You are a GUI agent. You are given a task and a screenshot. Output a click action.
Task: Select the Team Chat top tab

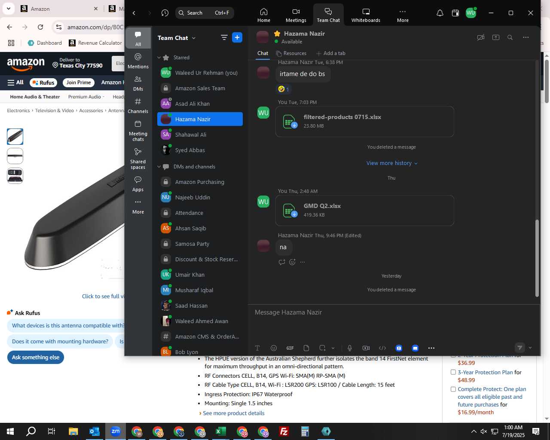tap(328, 15)
